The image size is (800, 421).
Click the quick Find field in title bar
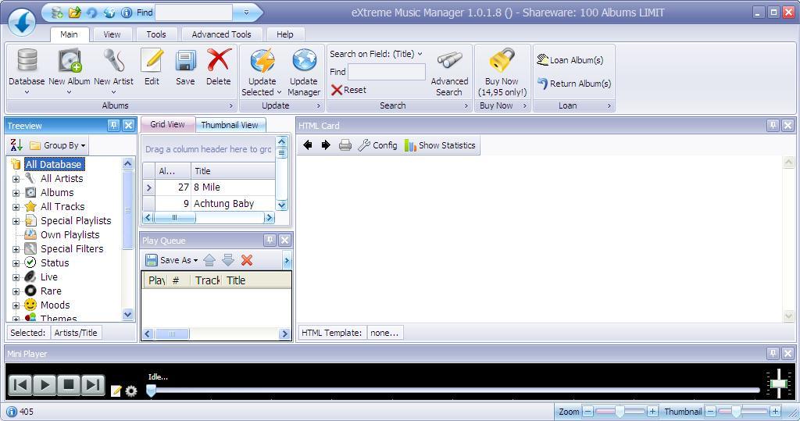pyautogui.click(x=194, y=12)
